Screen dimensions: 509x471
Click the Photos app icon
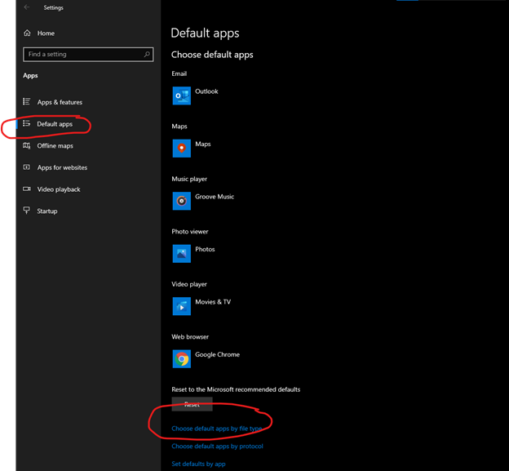coord(181,253)
